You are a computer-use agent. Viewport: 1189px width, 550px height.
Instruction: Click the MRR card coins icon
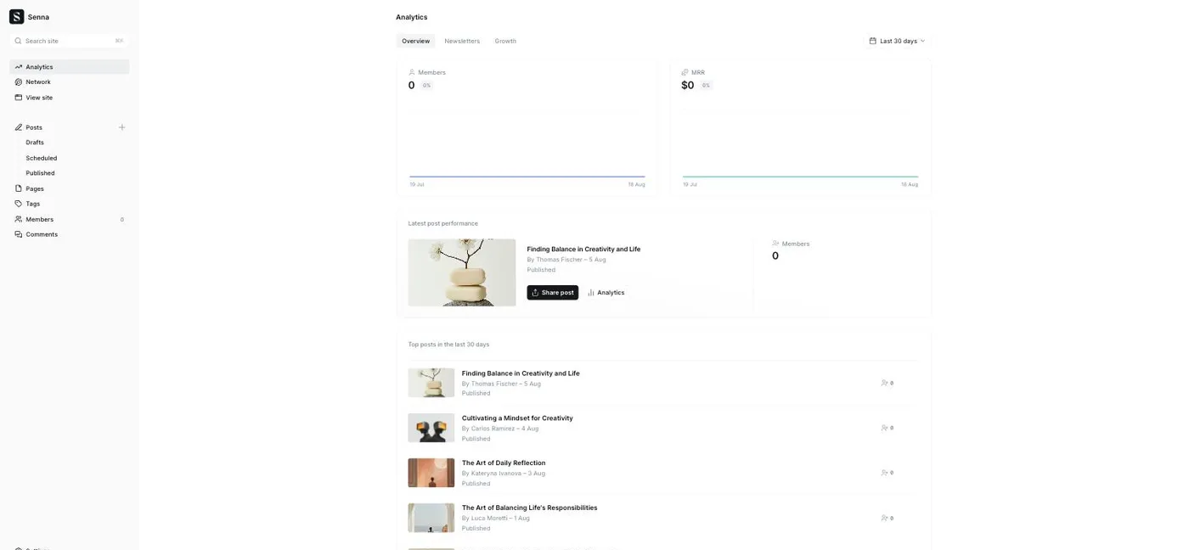coord(685,72)
